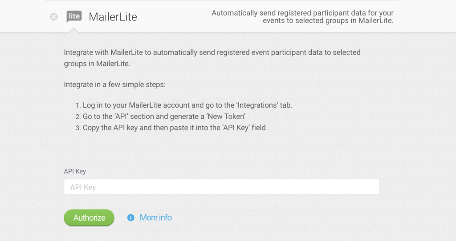Click the pointer notch beneath the logo

74,30
